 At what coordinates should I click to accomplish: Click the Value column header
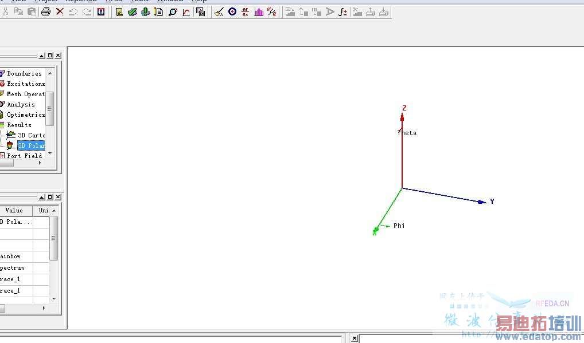click(x=15, y=211)
